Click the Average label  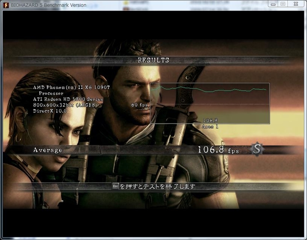(x=48, y=150)
